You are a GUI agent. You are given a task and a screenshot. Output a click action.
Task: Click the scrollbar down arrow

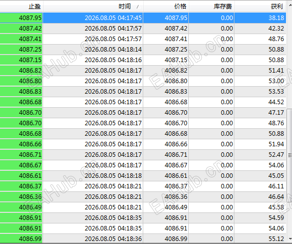[290, 239]
